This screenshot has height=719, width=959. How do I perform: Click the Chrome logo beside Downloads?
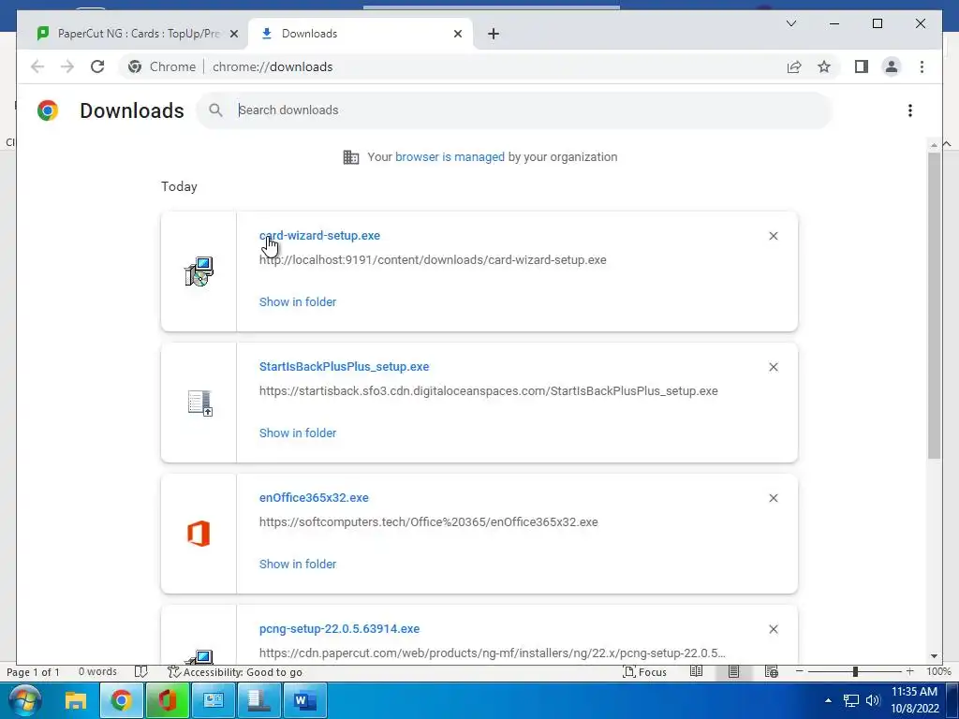click(x=48, y=110)
